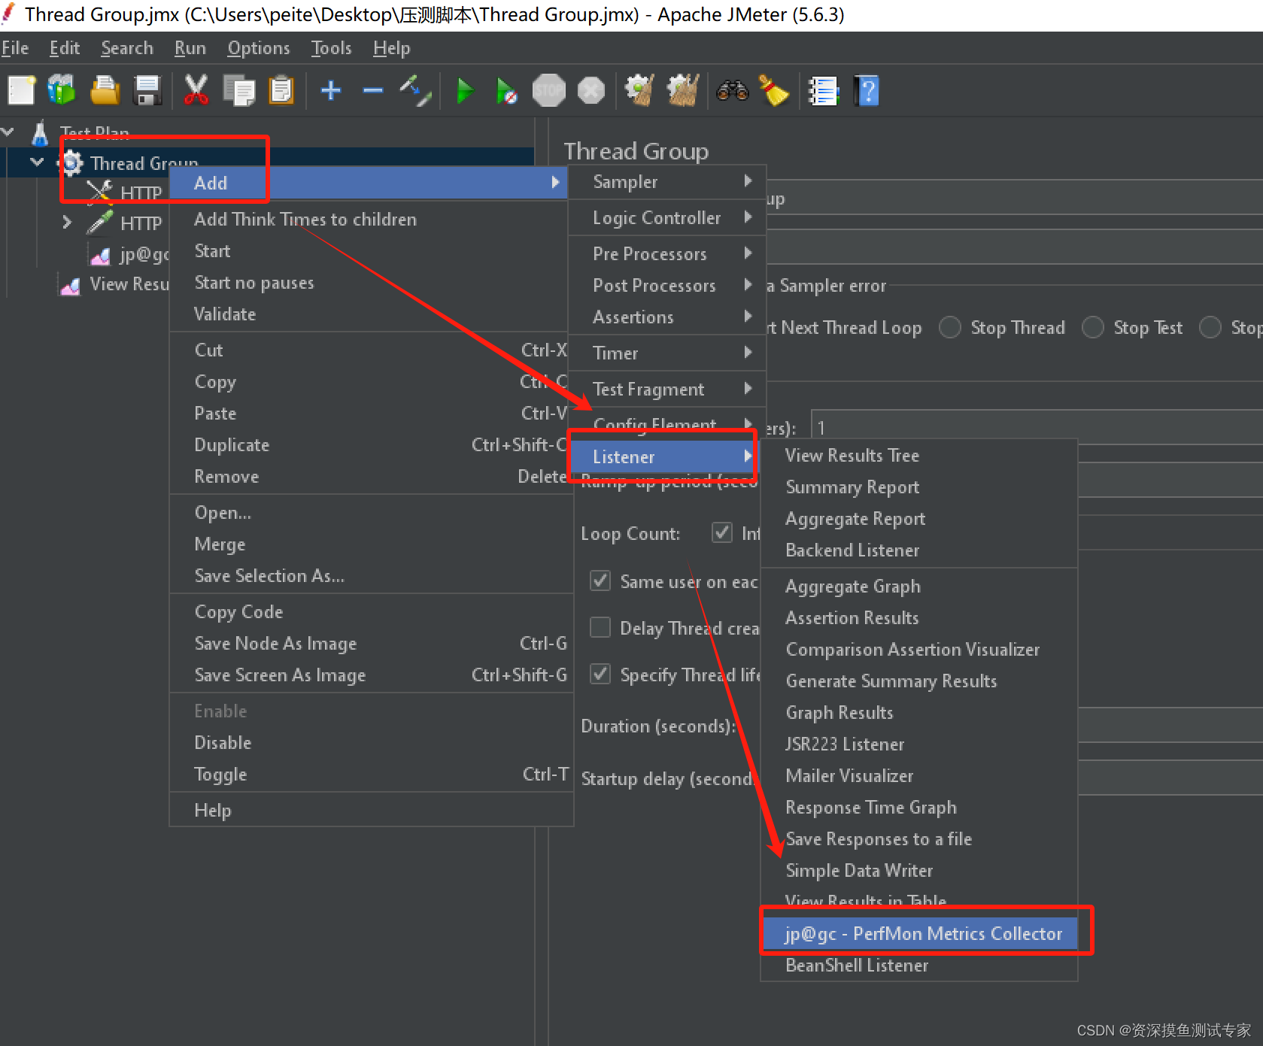
Task: Expand the second HTTP tree node
Action: (x=67, y=223)
